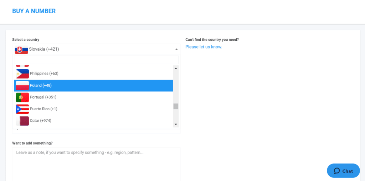
Task: Click the Qatar flag icon
Action: click(22, 121)
